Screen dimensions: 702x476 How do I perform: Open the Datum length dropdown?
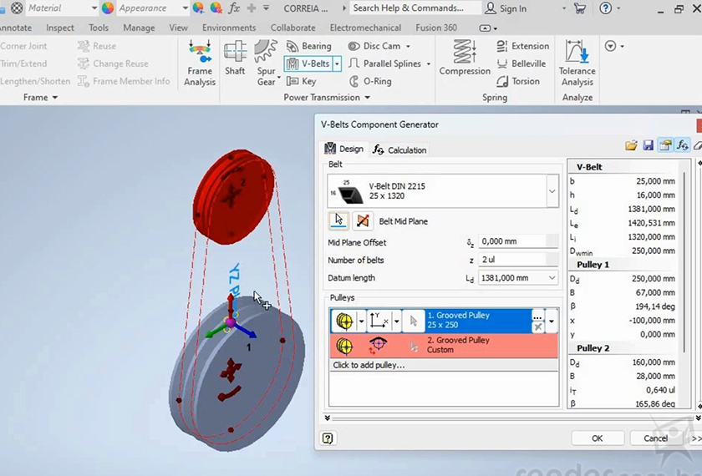pos(552,278)
